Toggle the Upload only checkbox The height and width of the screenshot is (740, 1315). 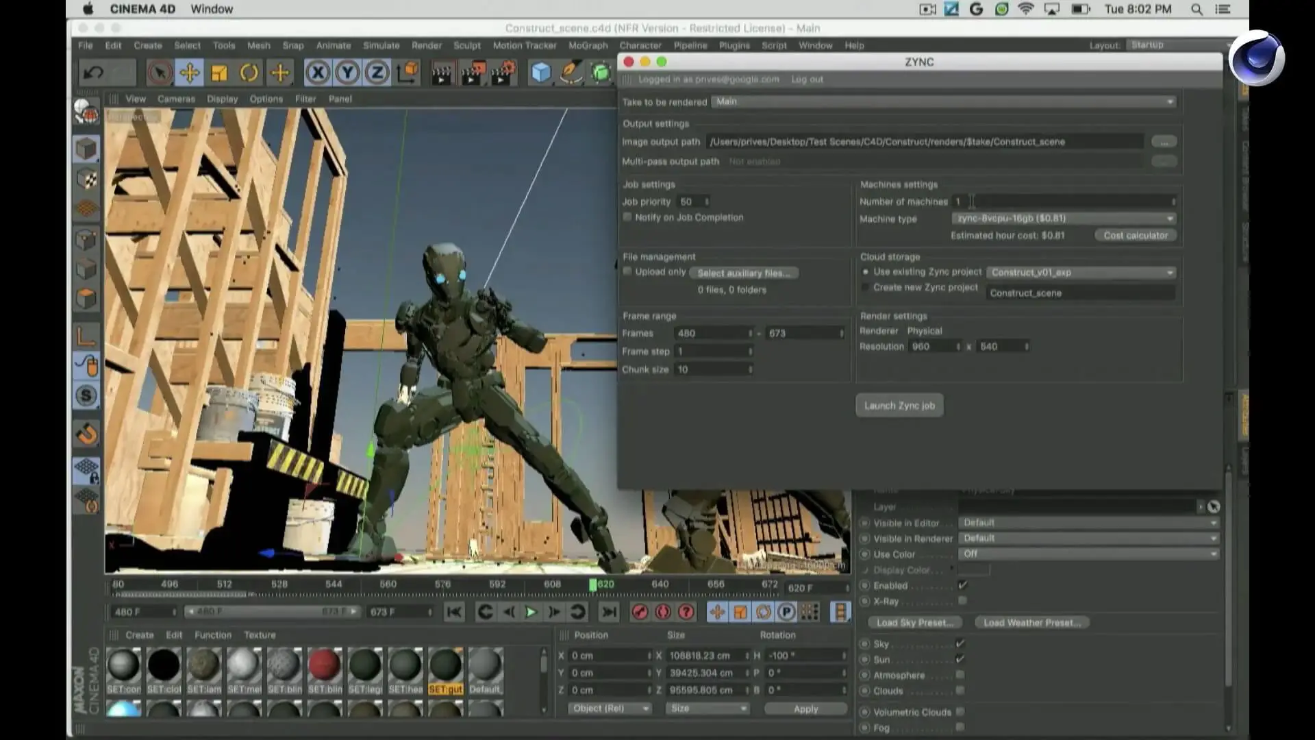[627, 271]
